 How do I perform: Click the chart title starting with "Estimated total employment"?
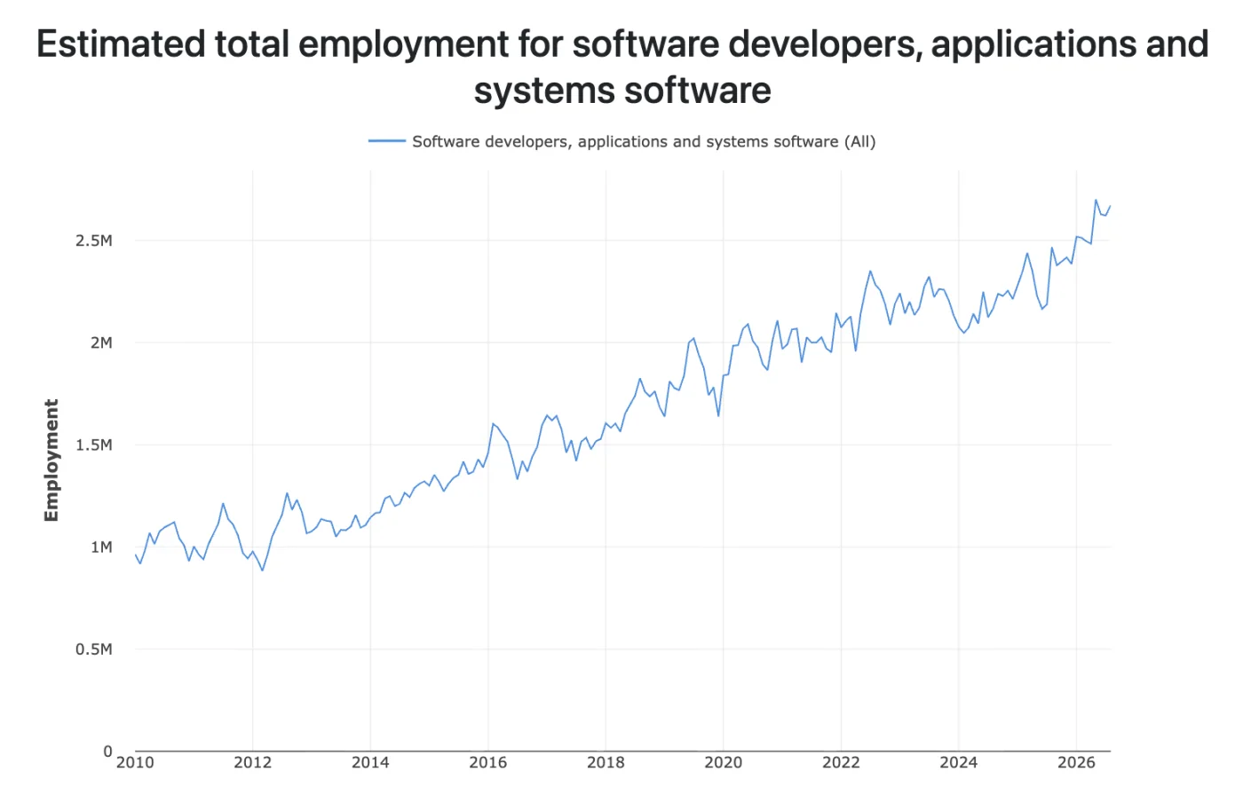point(622,67)
